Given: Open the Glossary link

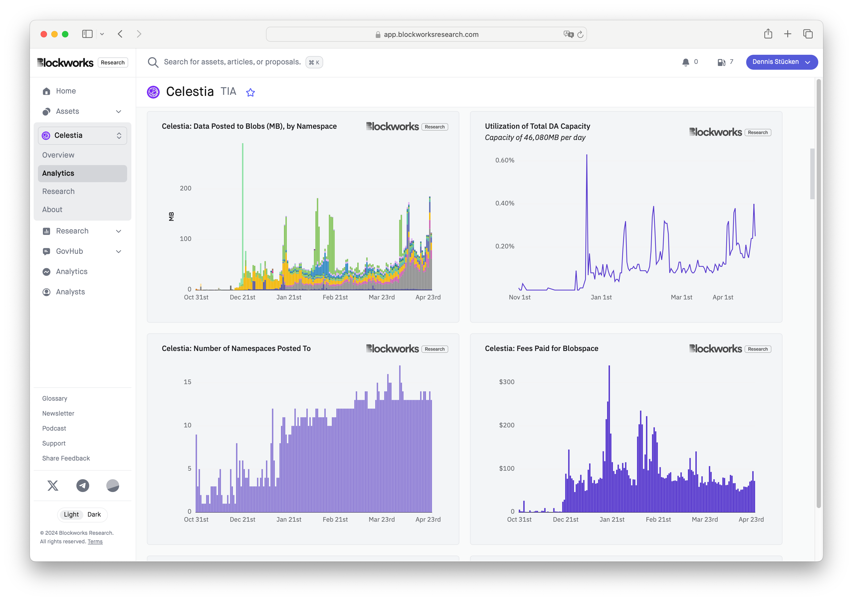Looking at the screenshot, I should pos(54,399).
